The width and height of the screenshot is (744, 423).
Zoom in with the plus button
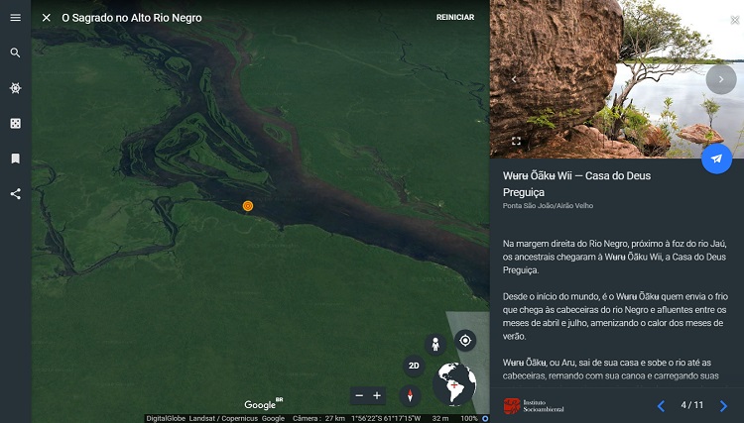(x=377, y=395)
